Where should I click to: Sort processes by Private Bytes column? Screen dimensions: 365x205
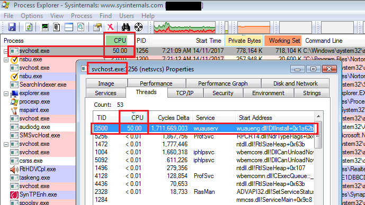(244, 41)
